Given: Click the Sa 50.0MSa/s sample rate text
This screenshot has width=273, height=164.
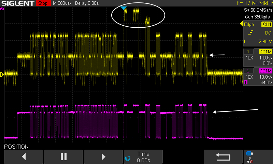Looking at the screenshot, I should 258,10.
